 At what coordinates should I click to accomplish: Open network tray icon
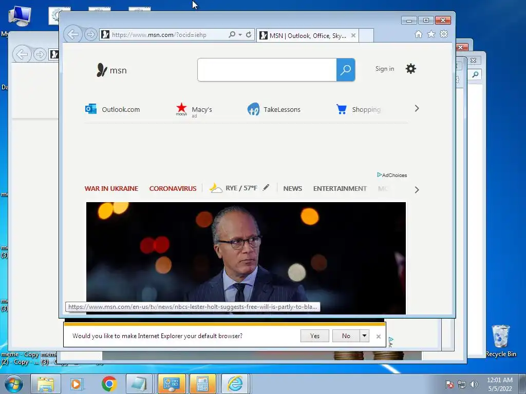click(462, 384)
